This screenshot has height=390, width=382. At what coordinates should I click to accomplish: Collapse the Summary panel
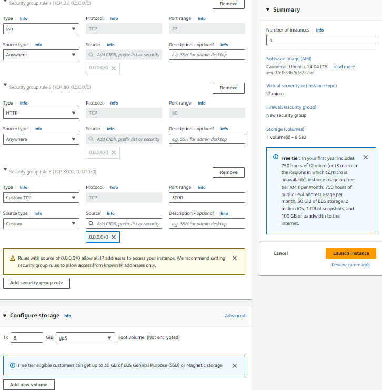(x=267, y=9)
